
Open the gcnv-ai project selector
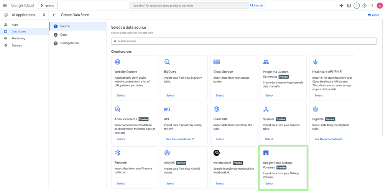coord(48,6)
